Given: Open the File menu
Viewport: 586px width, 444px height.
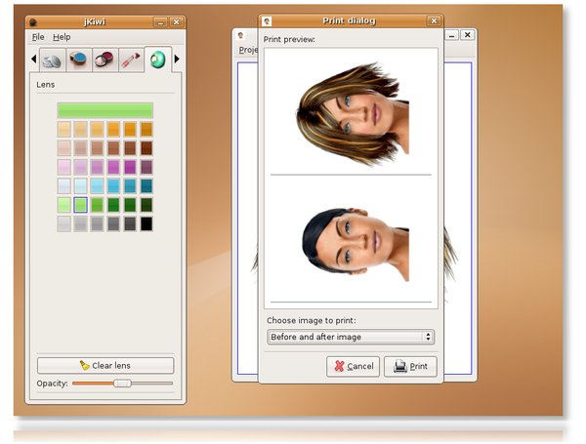Looking at the screenshot, I should [38, 37].
